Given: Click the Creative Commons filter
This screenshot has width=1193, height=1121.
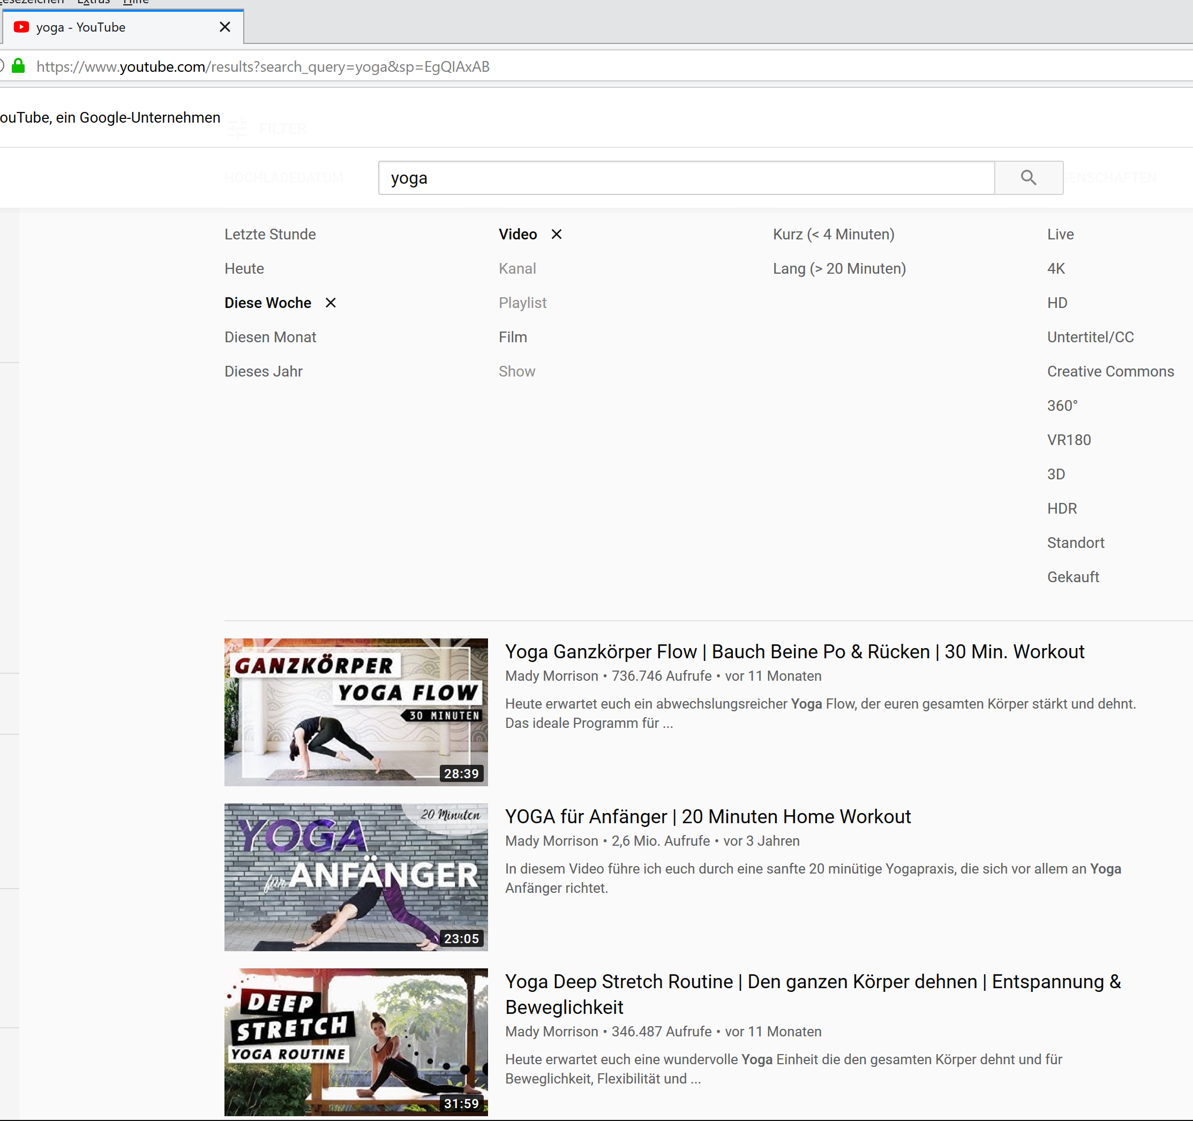Looking at the screenshot, I should pos(1110,371).
